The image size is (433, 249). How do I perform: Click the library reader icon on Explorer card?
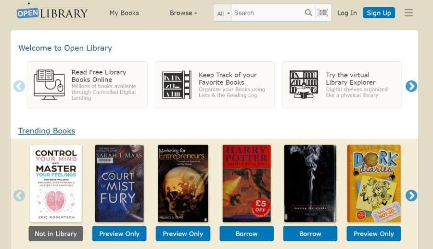pyautogui.click(x=304, y=85)
